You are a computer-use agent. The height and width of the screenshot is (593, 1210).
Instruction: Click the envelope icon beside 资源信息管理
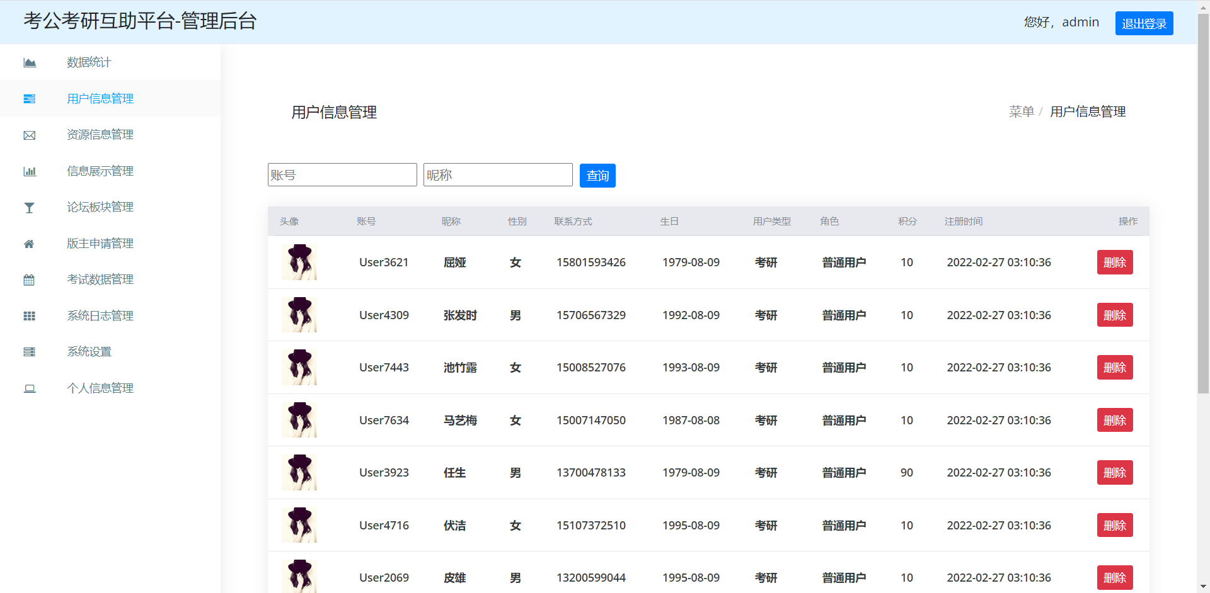30,135
